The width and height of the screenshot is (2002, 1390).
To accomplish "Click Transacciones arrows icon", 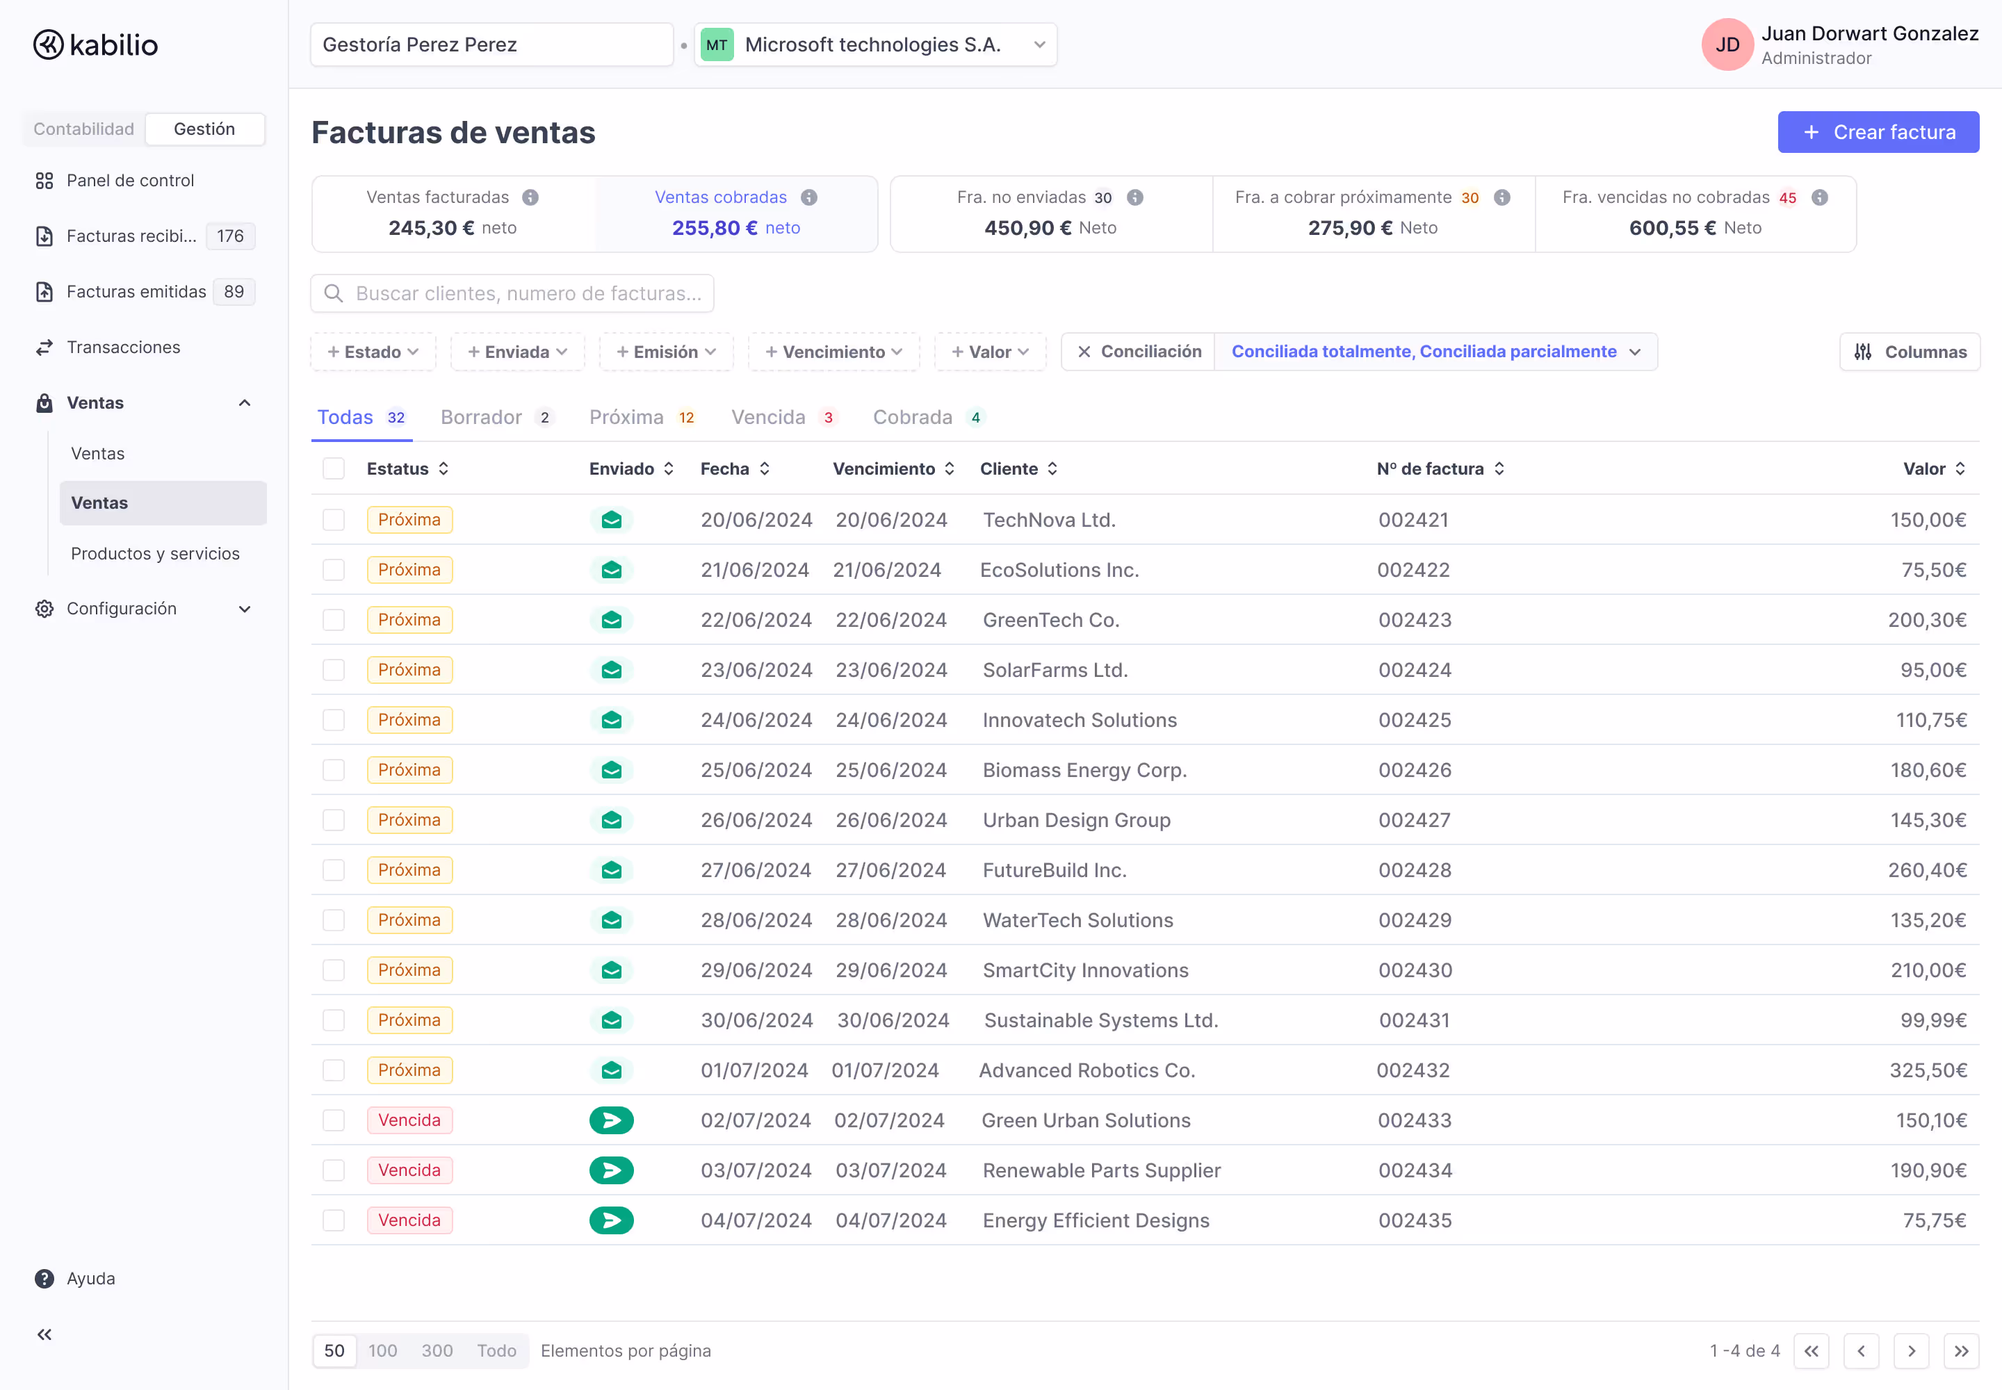I will 44,347.
